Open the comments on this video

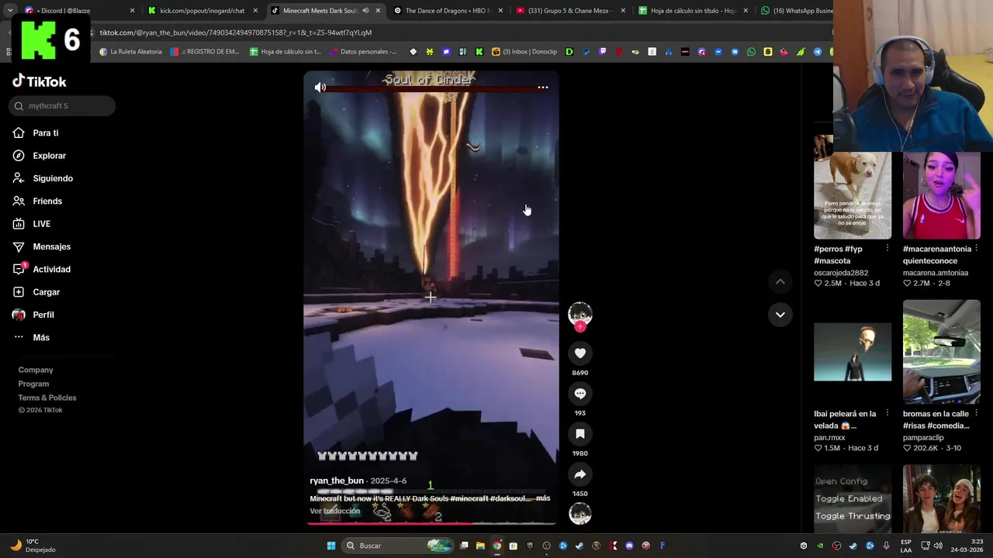point(580,394)
